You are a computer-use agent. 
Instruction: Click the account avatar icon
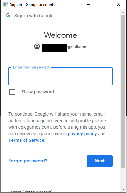tap(37, 46)
